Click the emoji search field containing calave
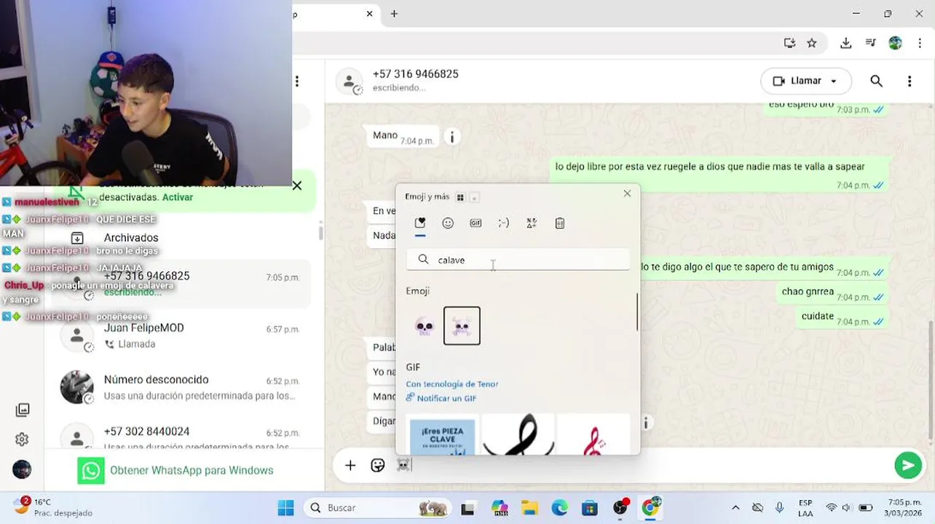The image size is (935, 524). point(518,260)
